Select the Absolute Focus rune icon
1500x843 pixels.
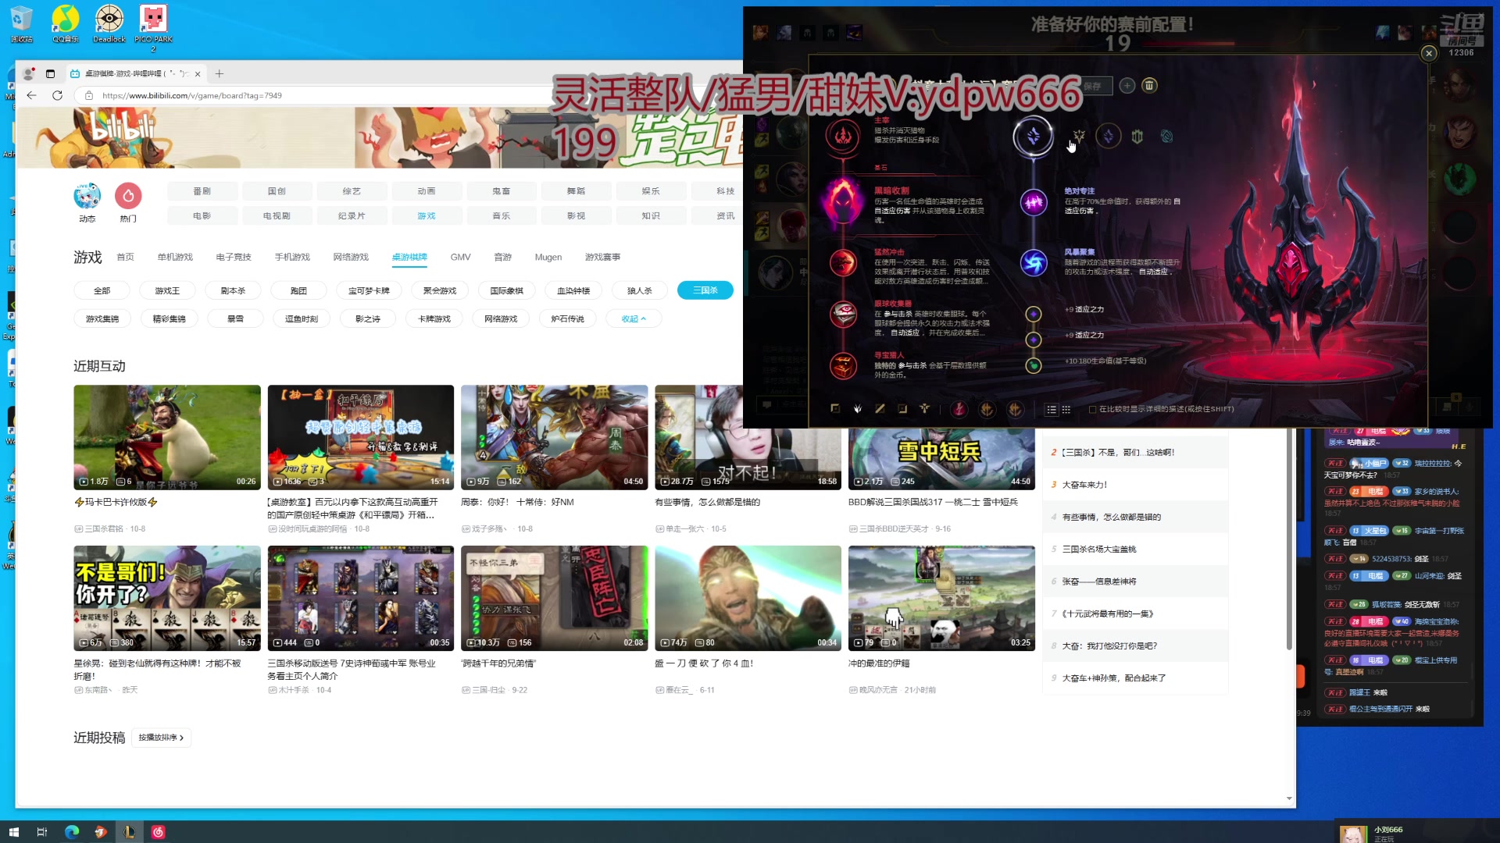coord(1034,202)
